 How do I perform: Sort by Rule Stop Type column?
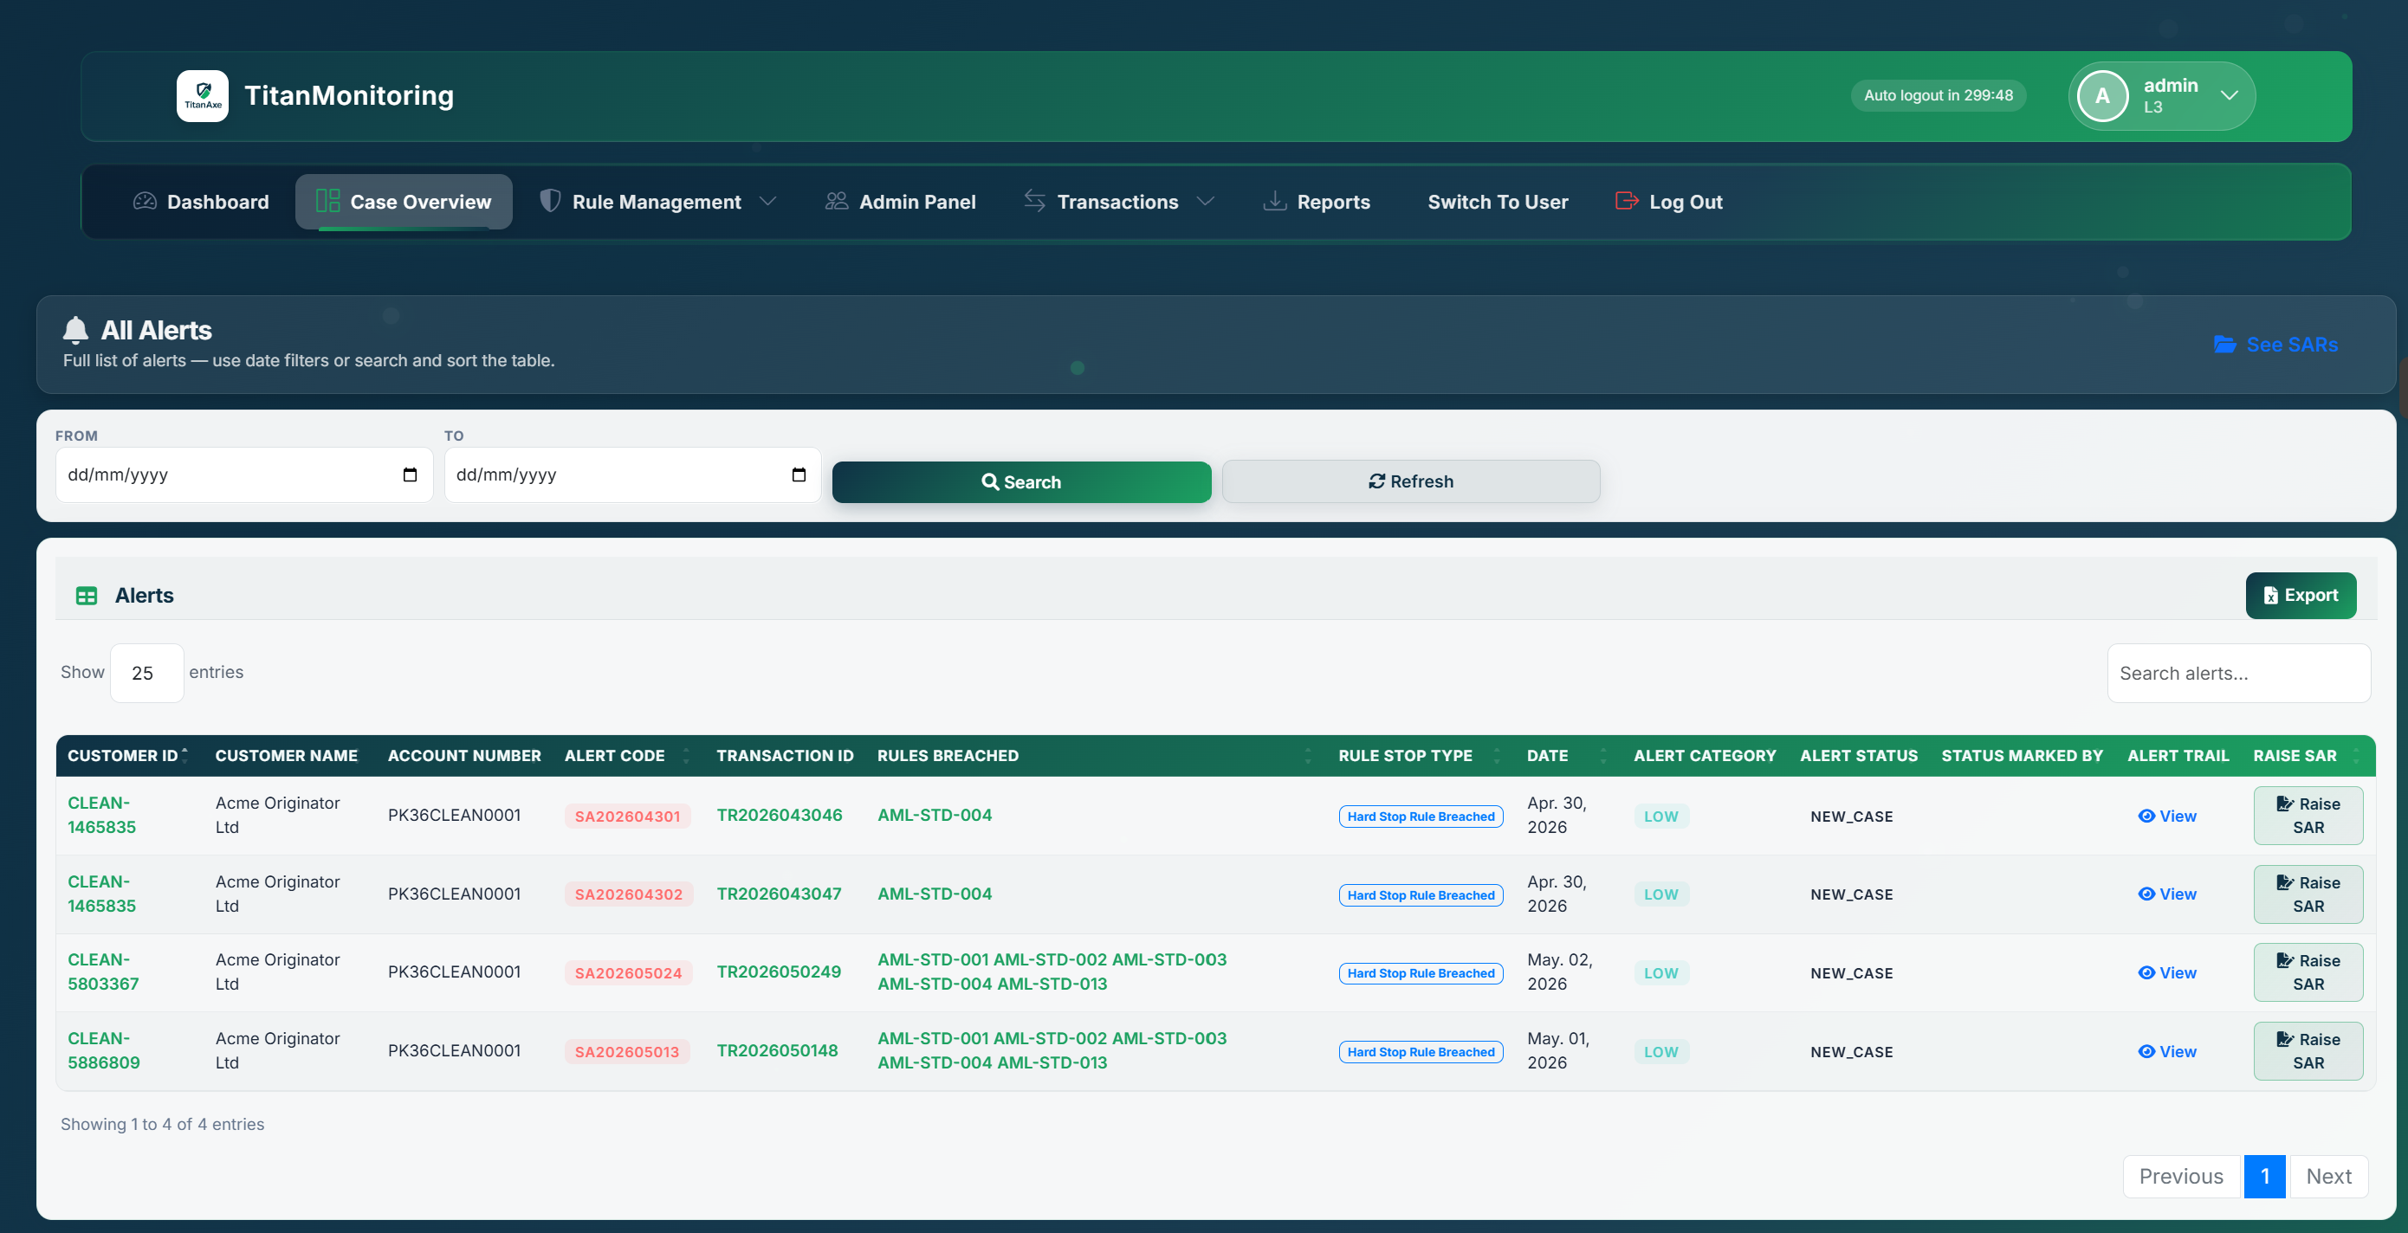coord(1420,756)
